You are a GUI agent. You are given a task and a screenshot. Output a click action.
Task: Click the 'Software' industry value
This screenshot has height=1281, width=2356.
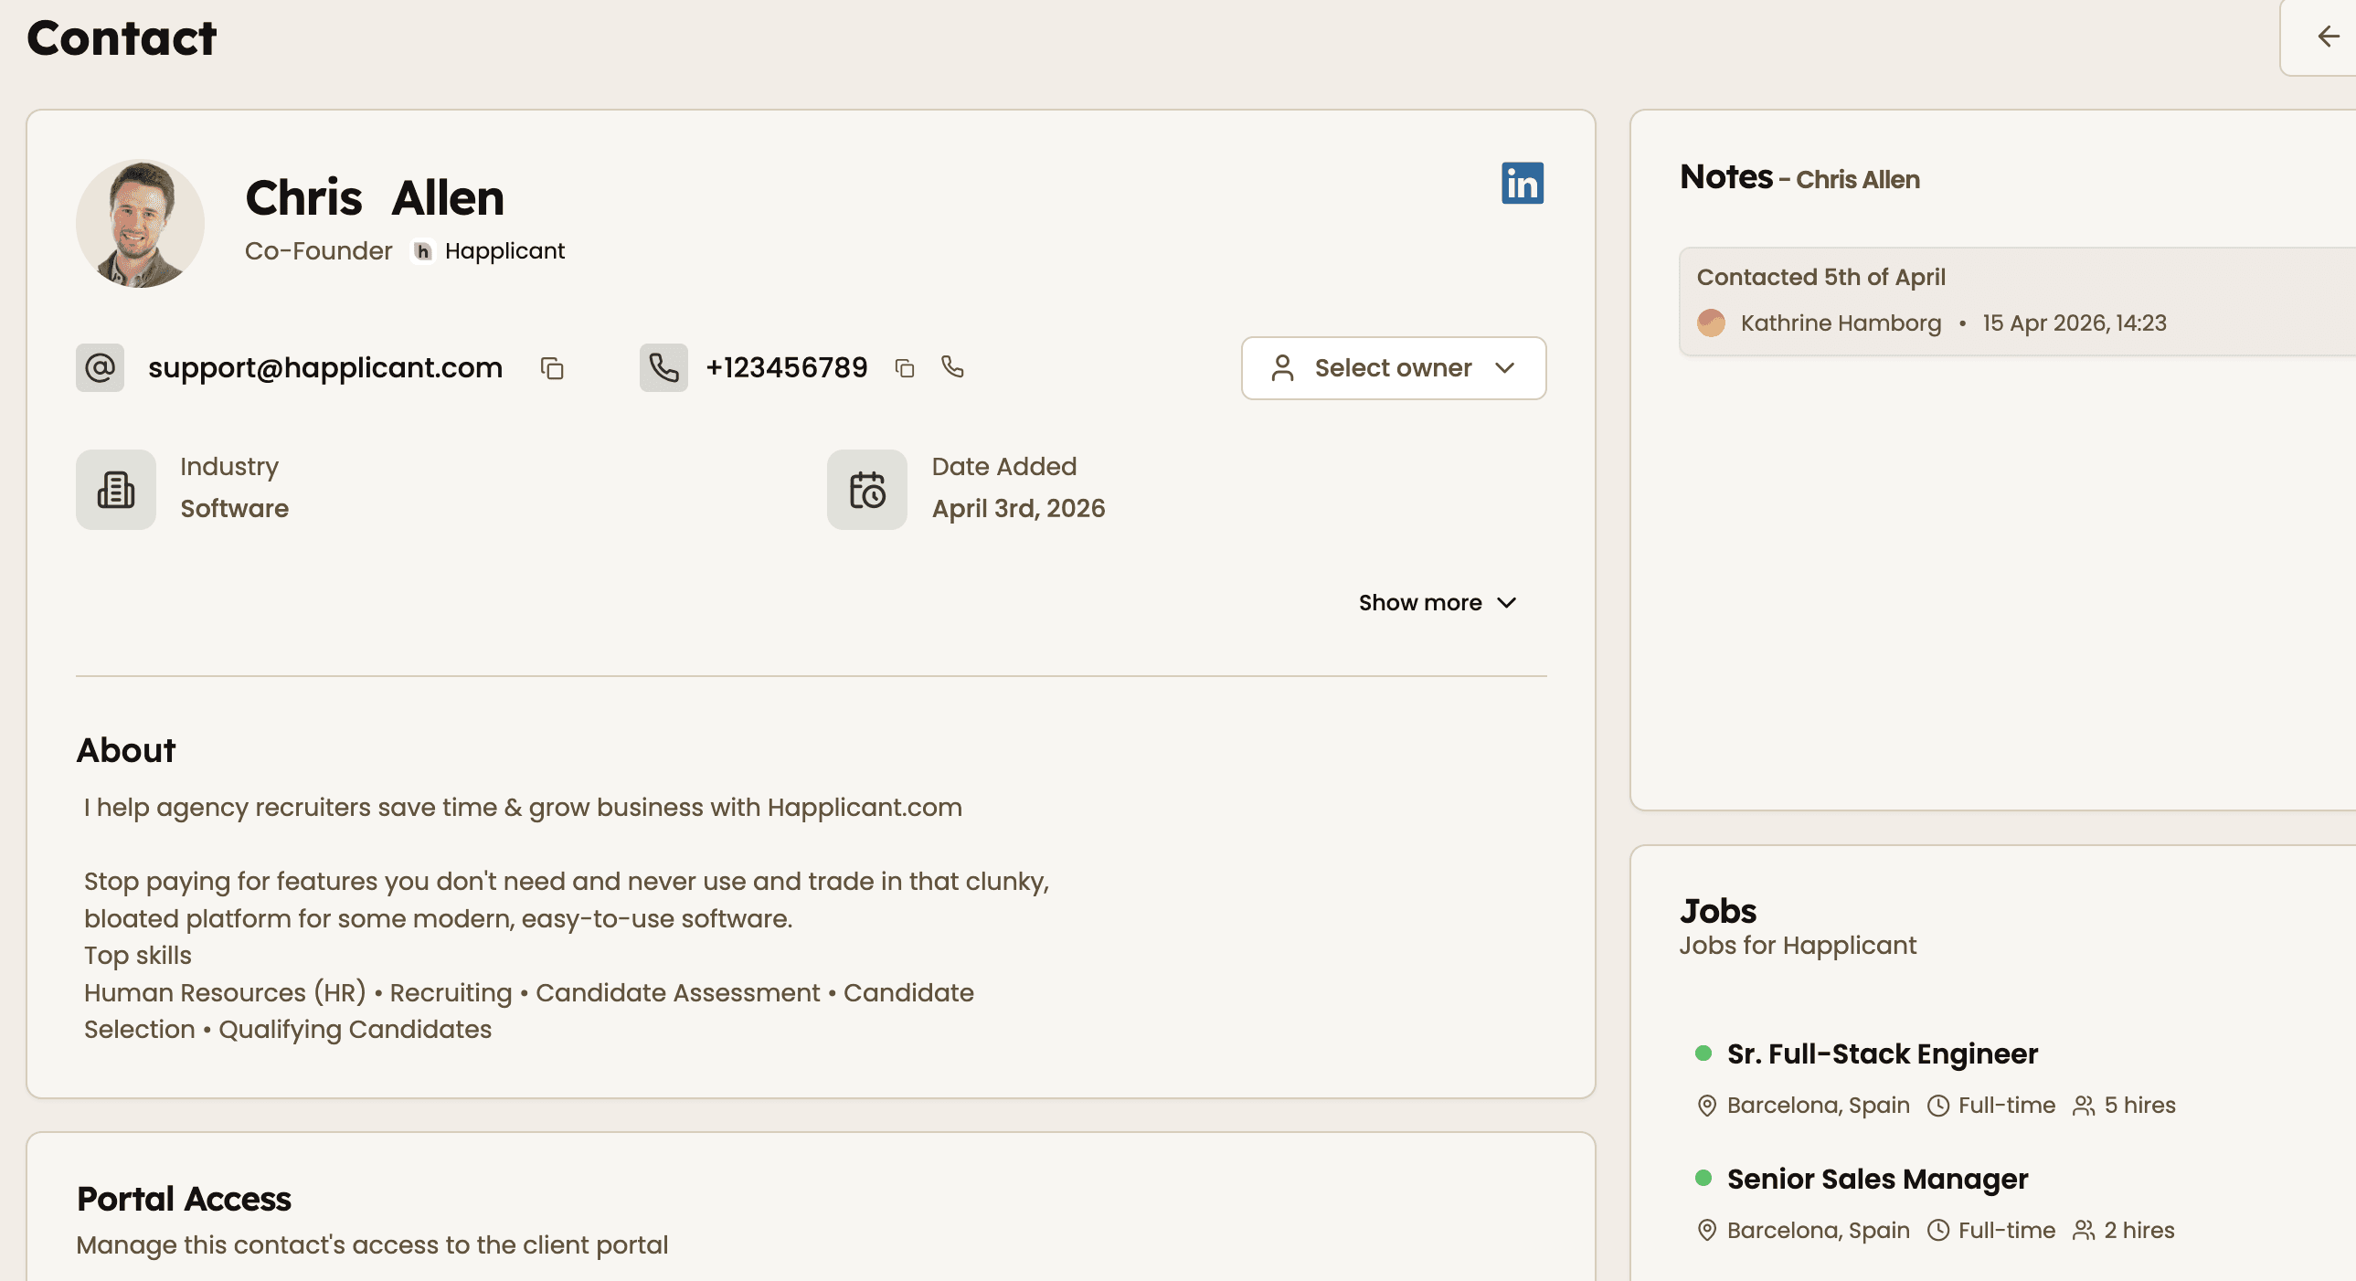click(x=234, y=508)
